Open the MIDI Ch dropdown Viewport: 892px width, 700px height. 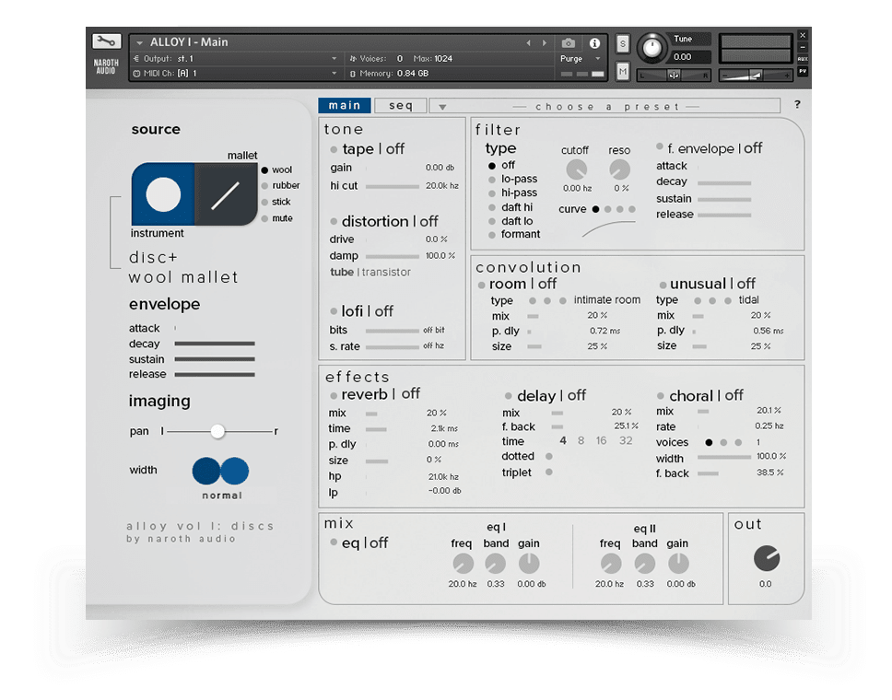334,74
